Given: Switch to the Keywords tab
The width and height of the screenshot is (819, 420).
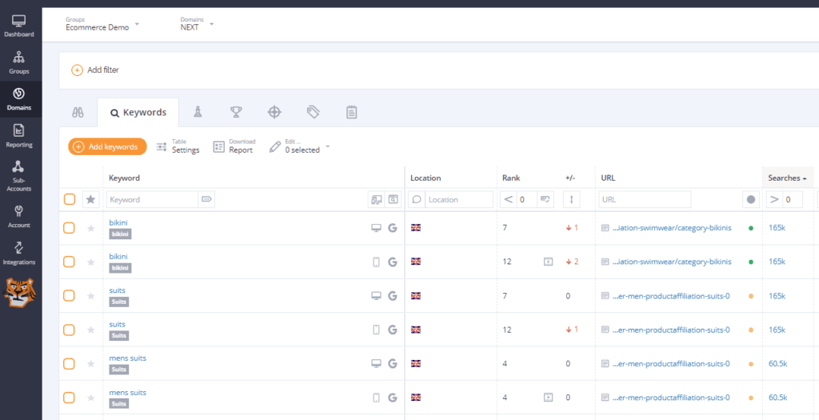Looking at the screenshot, I should point(138,113).
